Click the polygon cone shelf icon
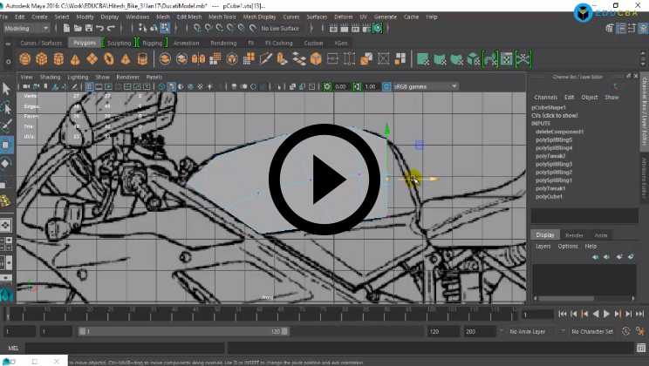This screenshot has height=366, width=649. (75, 59)
